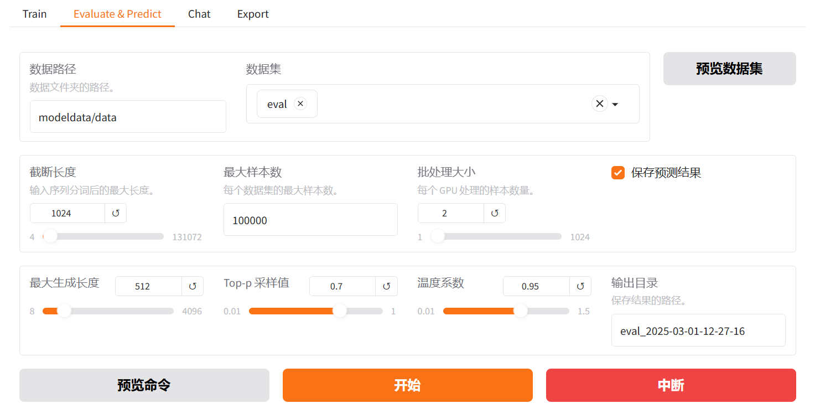Viewport: 815px width, 419px height.
Task: Adjust the Top-p 采样值 slider handle
Action: point(340,311)
